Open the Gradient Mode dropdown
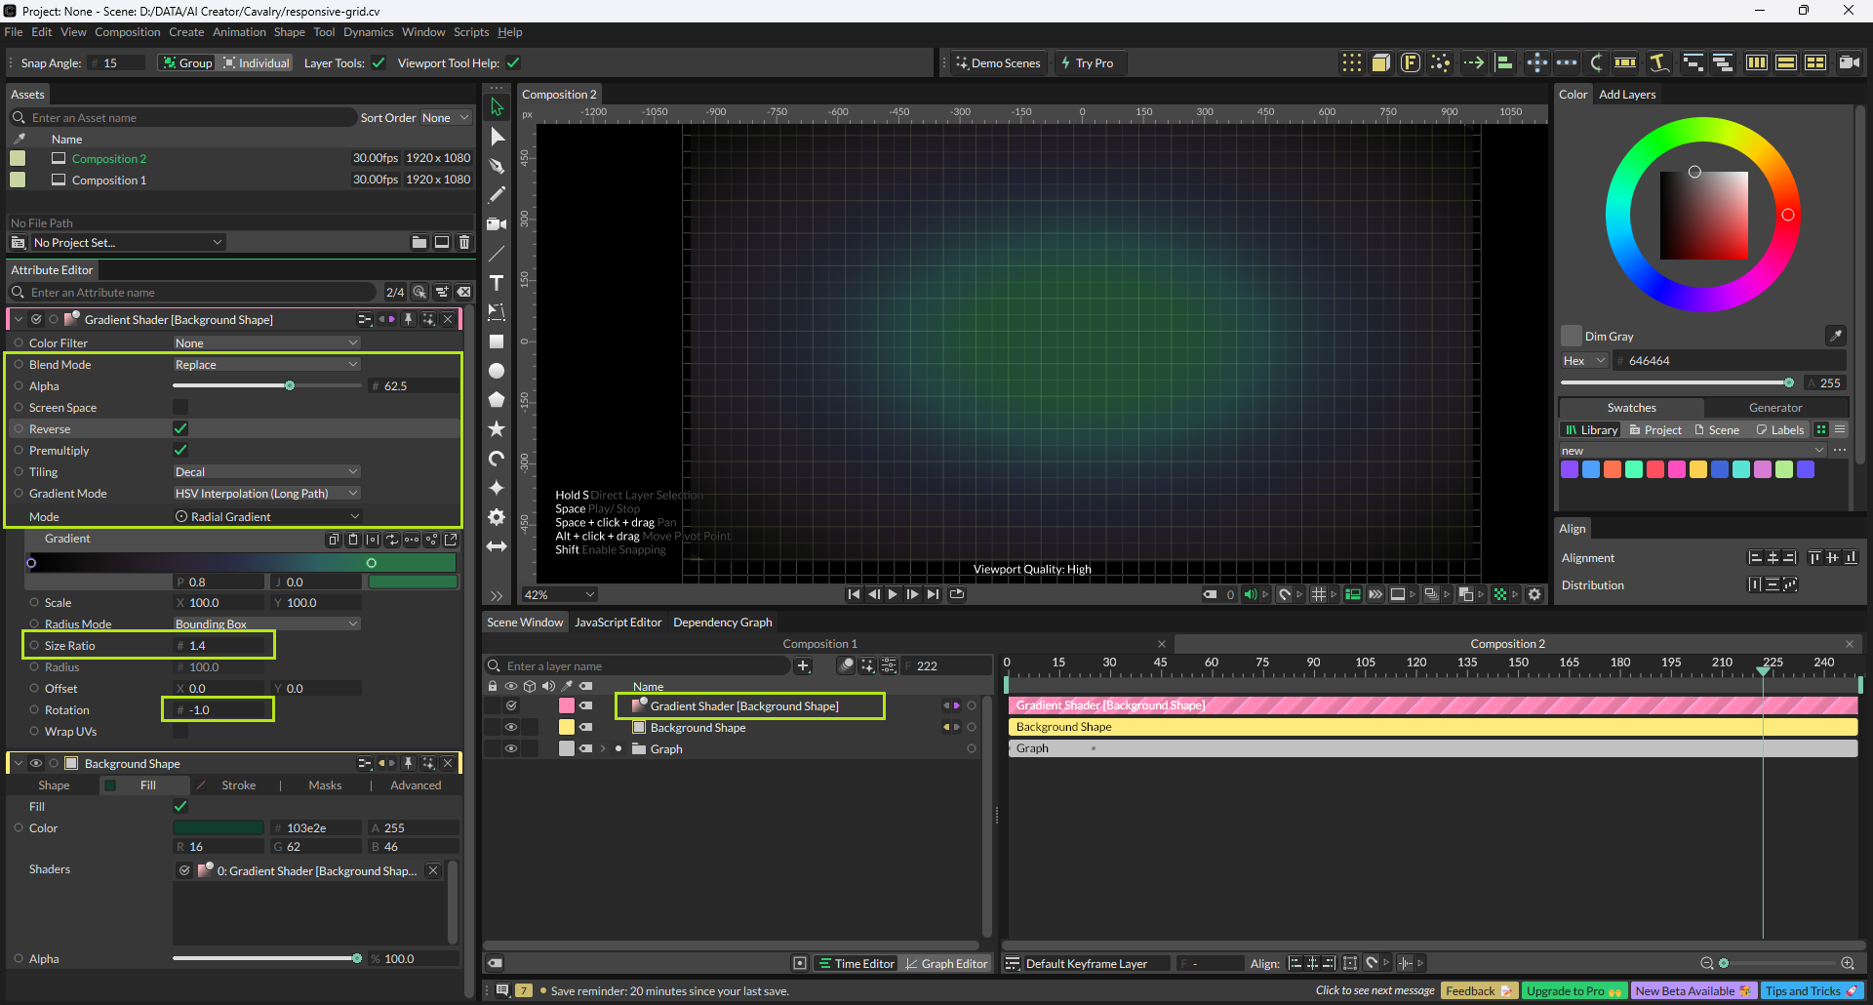This screenshot has height=1005, width=1873. [x=266, y=494]
